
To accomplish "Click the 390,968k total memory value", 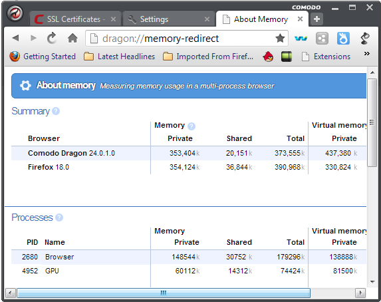I will pyautogui.click(x=289, y=167).
